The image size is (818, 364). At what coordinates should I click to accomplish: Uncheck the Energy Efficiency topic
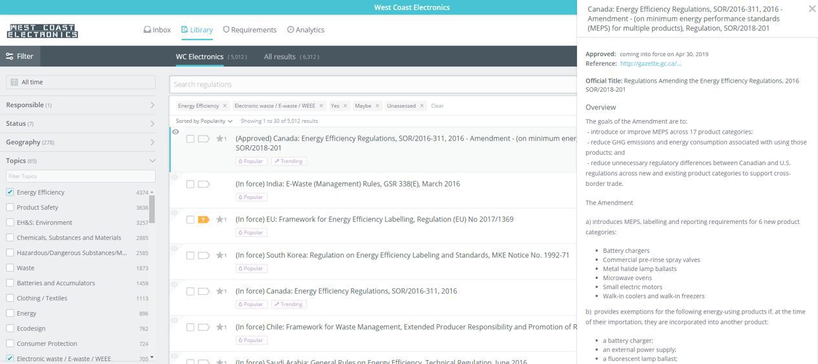(10, 192)
